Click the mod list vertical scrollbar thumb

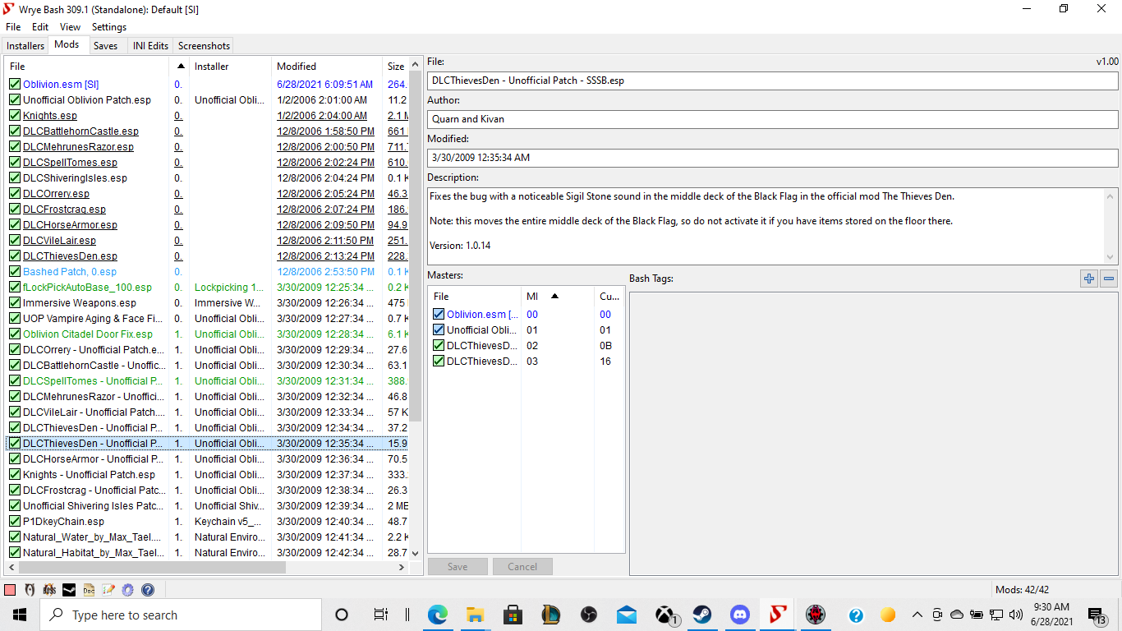click(415, 246)
